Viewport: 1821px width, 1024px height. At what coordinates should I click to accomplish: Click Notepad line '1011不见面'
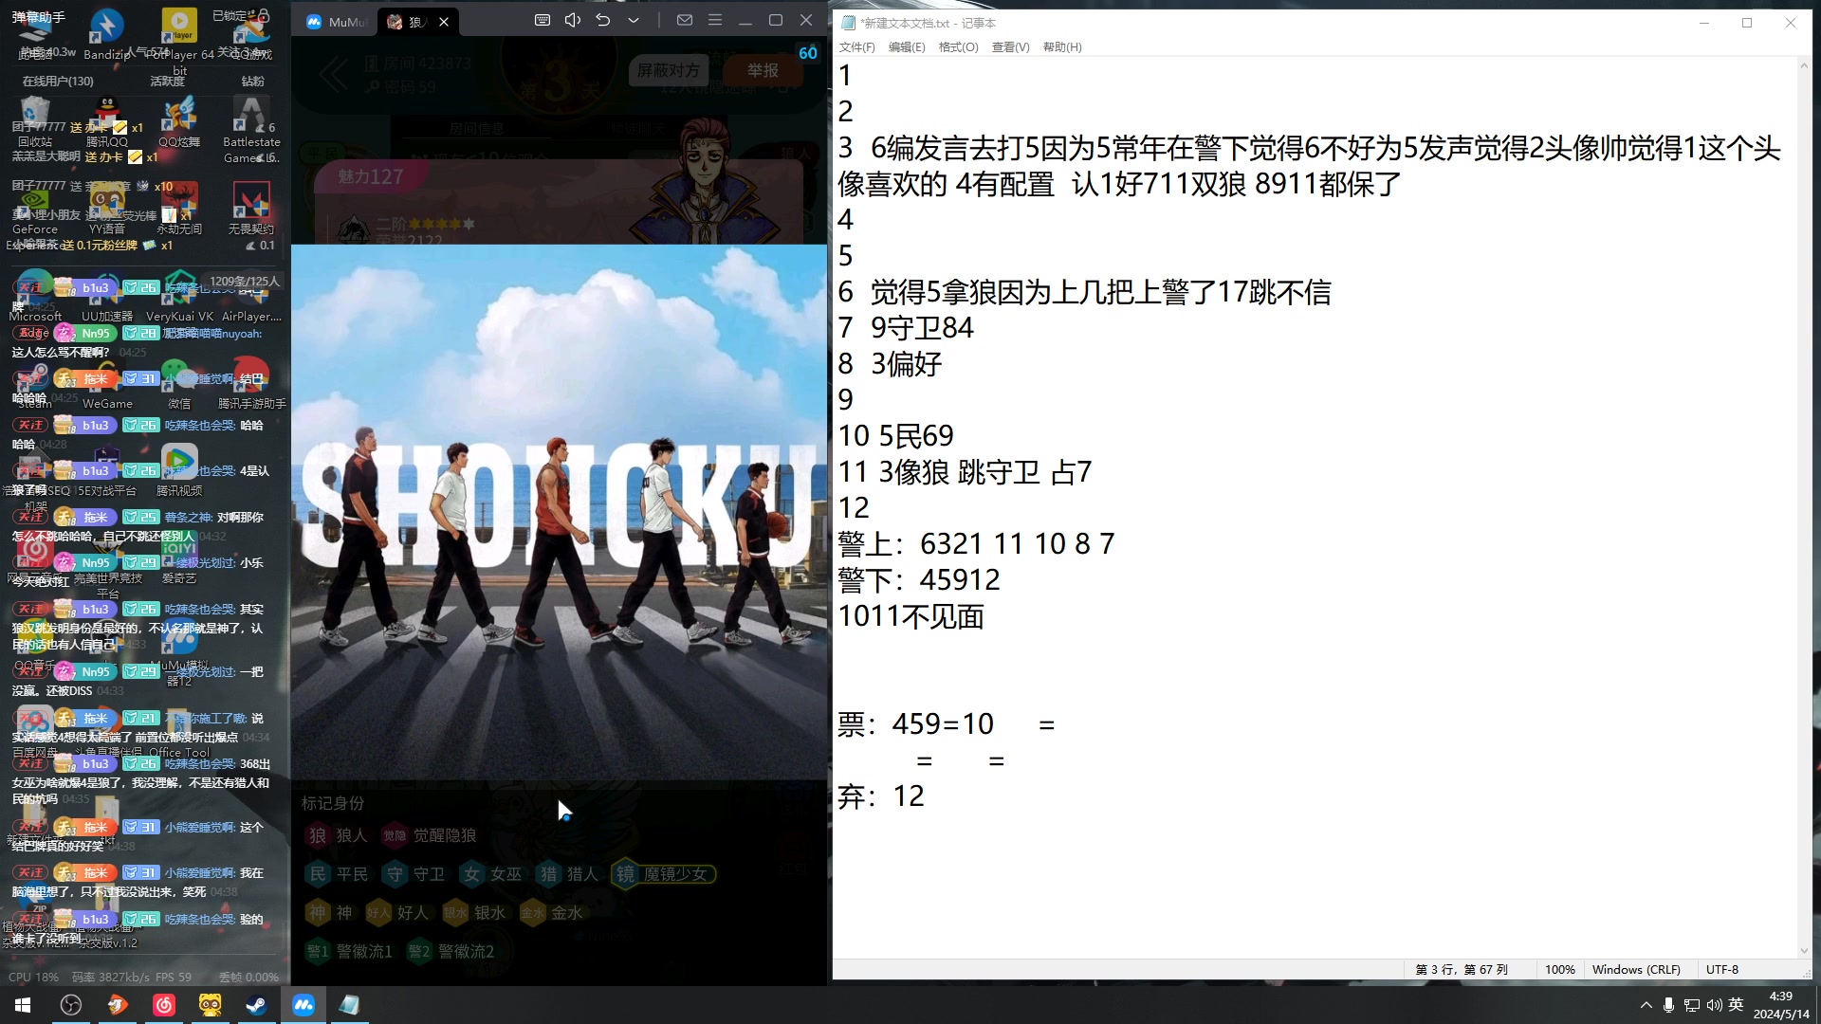(x=911, y=617)
